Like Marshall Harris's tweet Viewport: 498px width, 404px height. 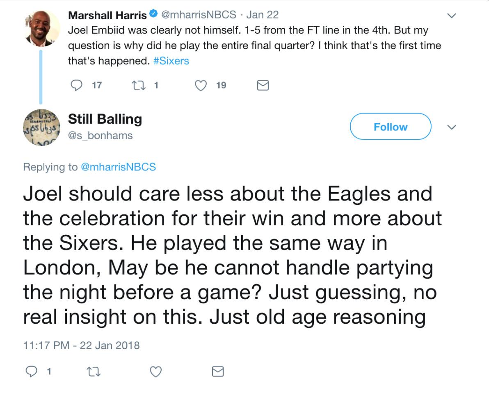tap(200, 85)
